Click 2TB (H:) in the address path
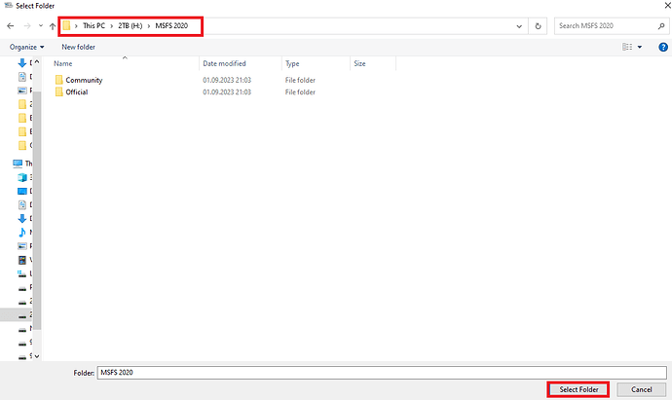This screenshot has width=672, height=400. point(131,25)
